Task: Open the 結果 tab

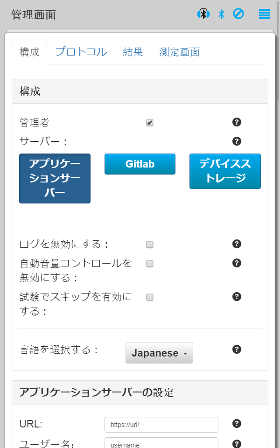Action: pos(133,52)
